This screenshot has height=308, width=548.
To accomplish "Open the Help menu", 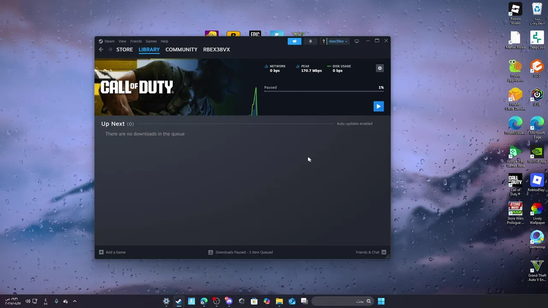I will tap(164, 41).
